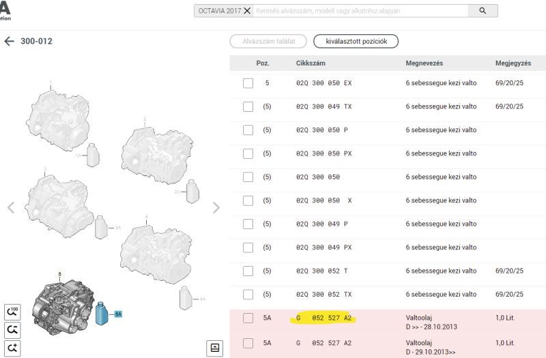546x358 pixels.
Task: Select gearbox number 5 in diagram
Action: click(x=63, y=308)
